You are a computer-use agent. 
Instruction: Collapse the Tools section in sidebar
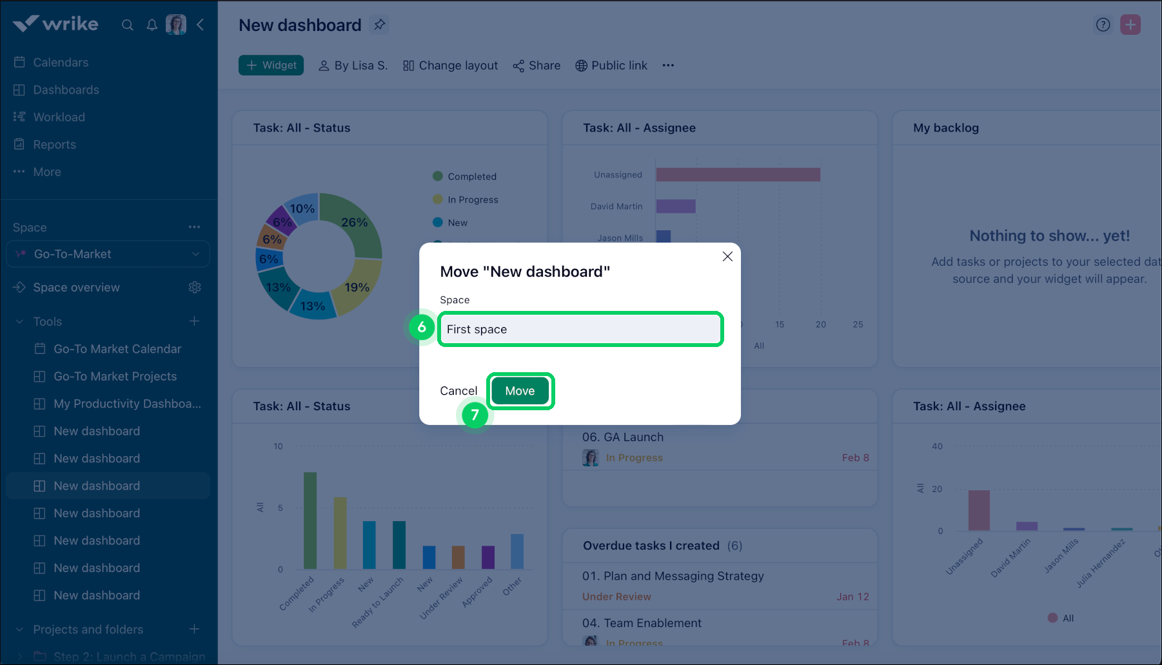pyautogui.click(x=19, y=321)
